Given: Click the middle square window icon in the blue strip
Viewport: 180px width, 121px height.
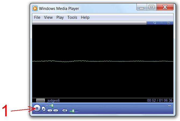Looking at the screenshot, I should [x=161, y=23].
